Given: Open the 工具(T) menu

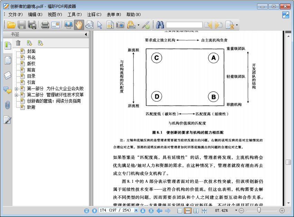Looking at the screenshot, I should [x=75, y=15].
